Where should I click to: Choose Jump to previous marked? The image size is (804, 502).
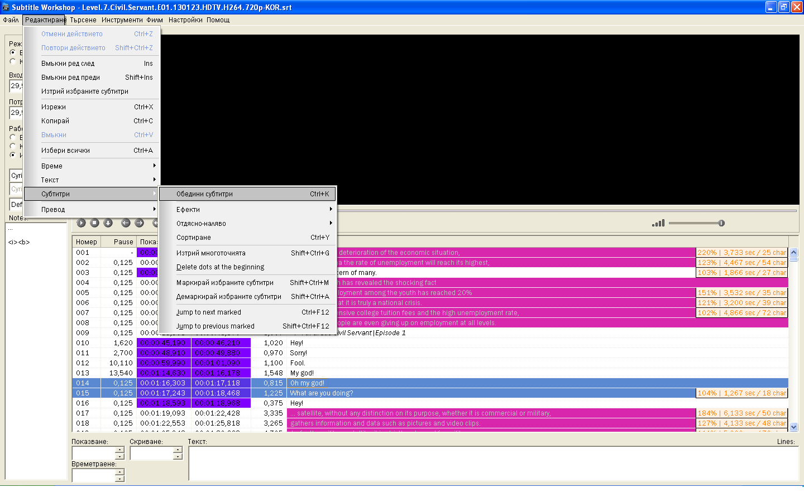tap(247, 326)
